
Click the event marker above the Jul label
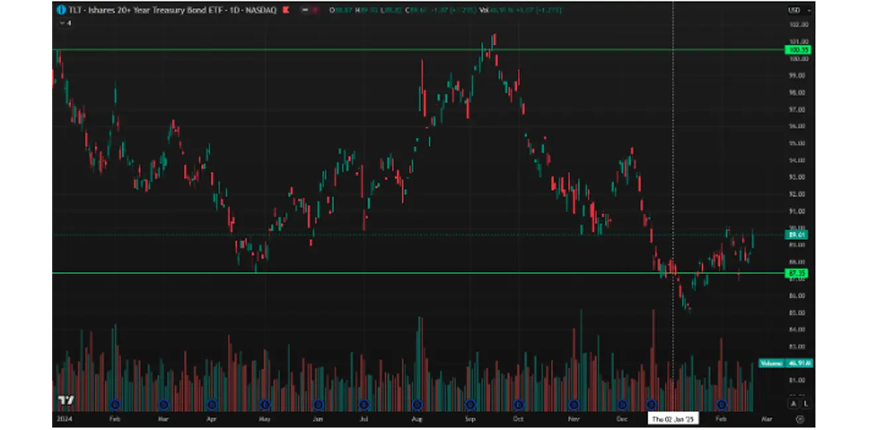[x=364, y=404]
